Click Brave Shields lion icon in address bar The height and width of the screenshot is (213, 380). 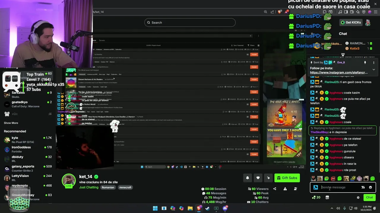point(279,12)
